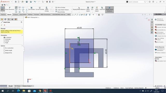Image resolution: width=166 pixels, height=93 pixels.
Task: Open the SOLIDWORKS Add-Ins tab
Action: pyautogui.click(x=59, y=14)
